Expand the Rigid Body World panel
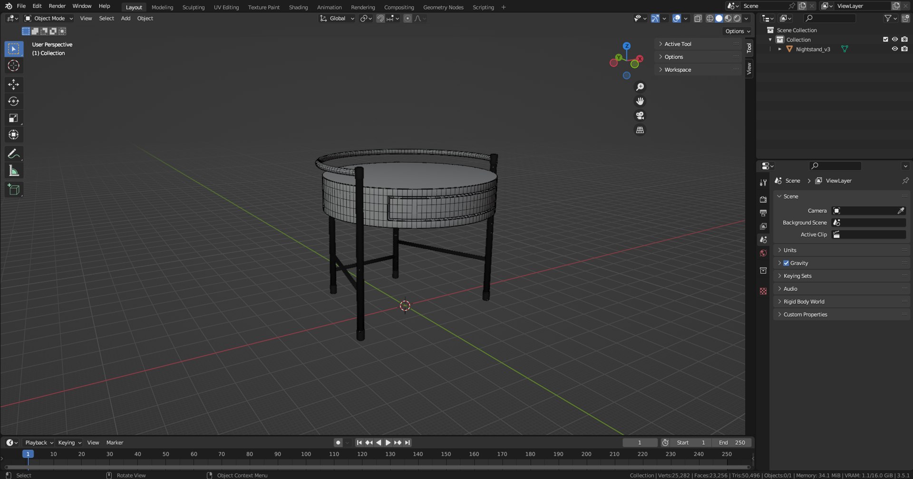This screenshot has width=913, height=479. [x=842, y=302]
